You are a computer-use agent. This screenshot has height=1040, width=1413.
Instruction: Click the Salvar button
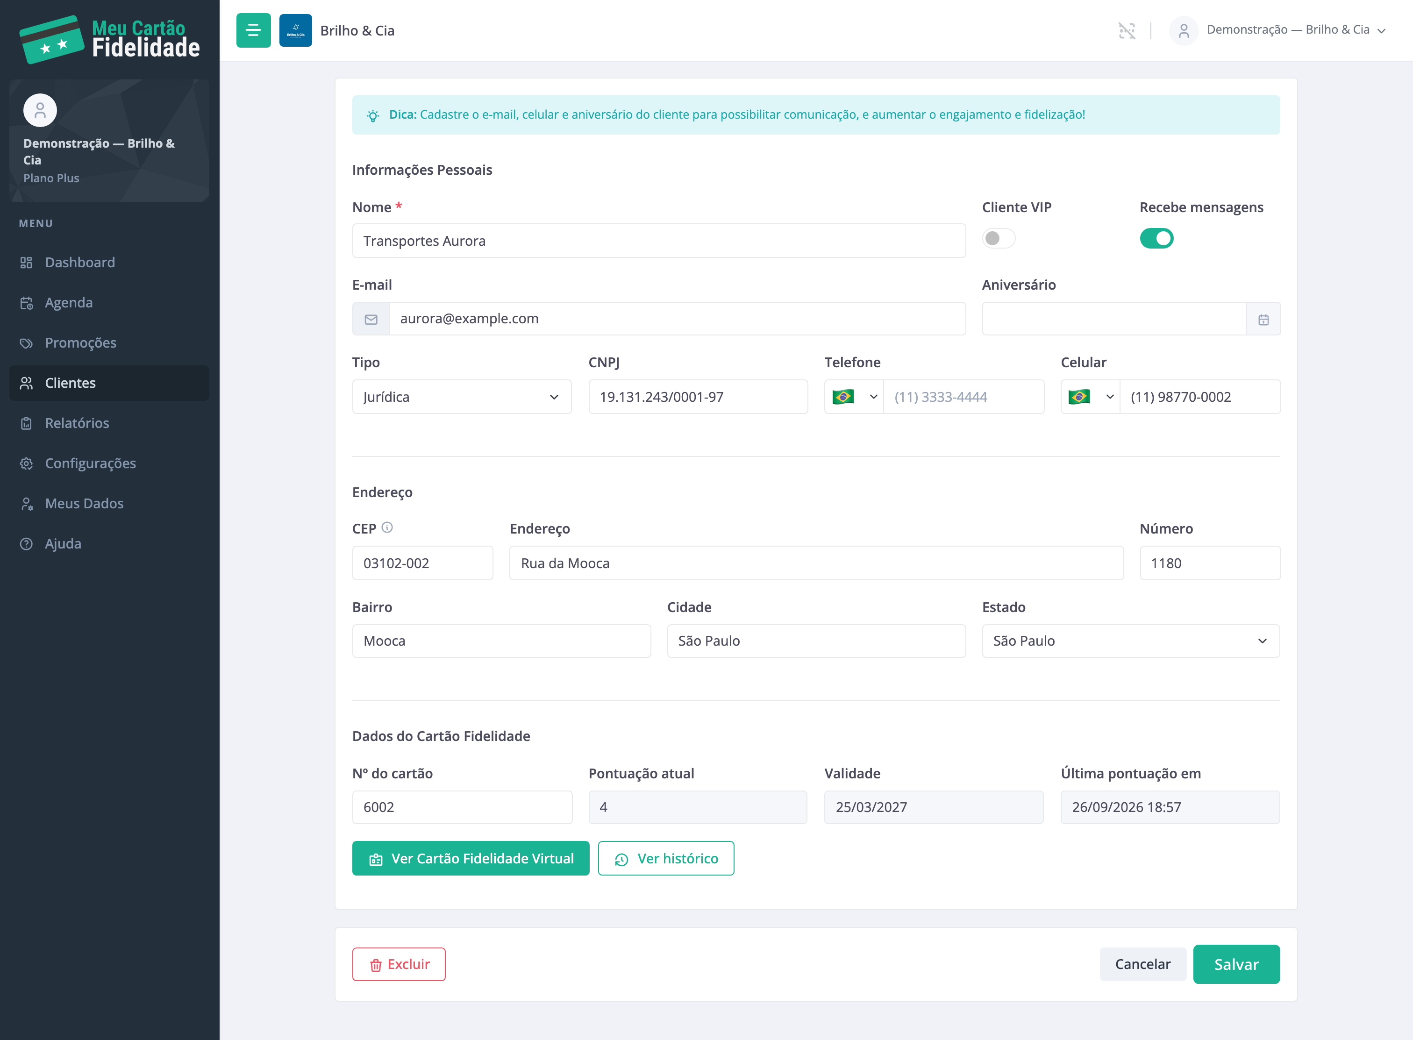[x=1237, y=964]
